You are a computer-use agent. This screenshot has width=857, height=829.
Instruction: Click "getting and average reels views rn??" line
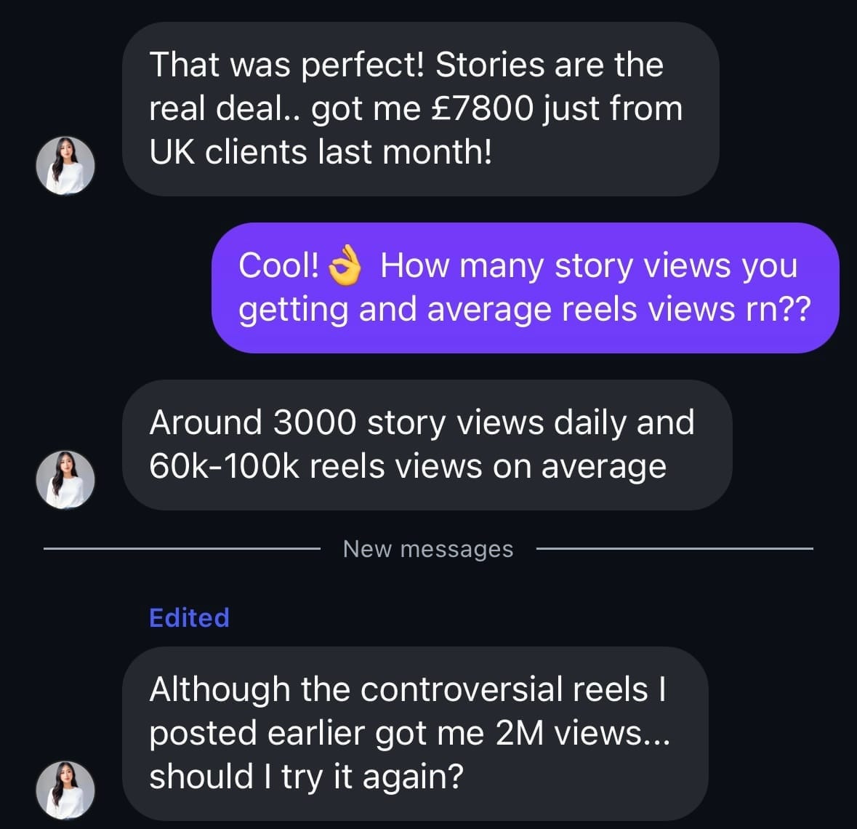(x=524, y=310)
